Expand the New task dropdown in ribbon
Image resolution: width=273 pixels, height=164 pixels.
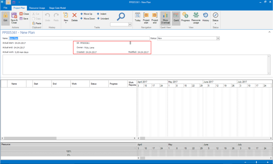coord(66,23)
